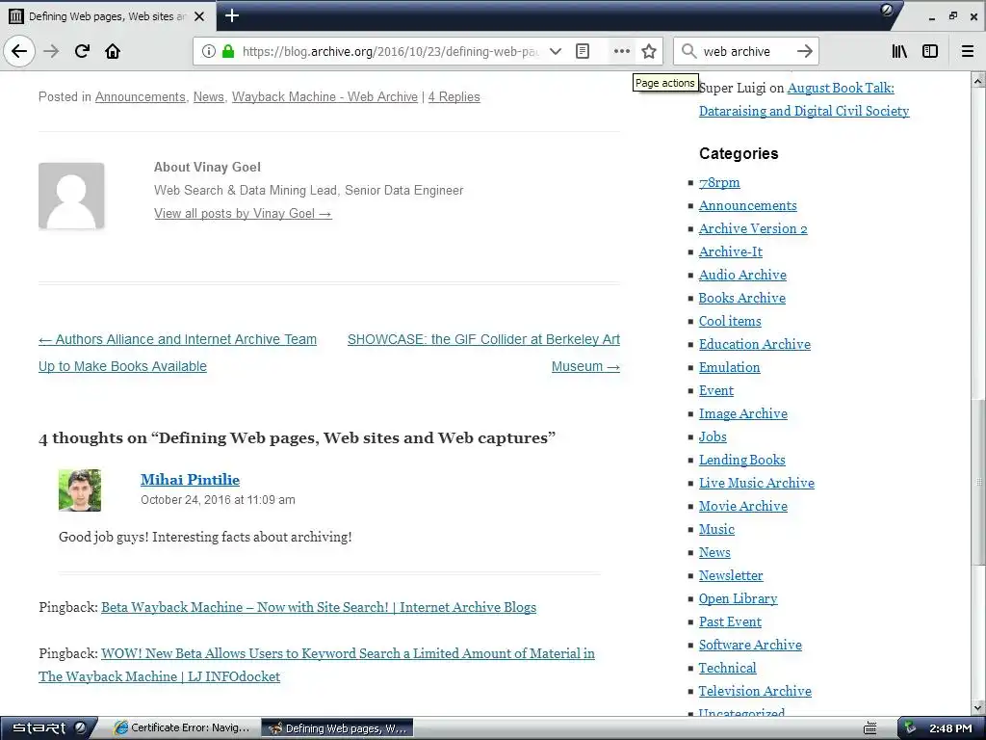This screenshot has width=986, height=740.
Task: Open the Announcements sidebar category
Action: [x=747, y=206]
